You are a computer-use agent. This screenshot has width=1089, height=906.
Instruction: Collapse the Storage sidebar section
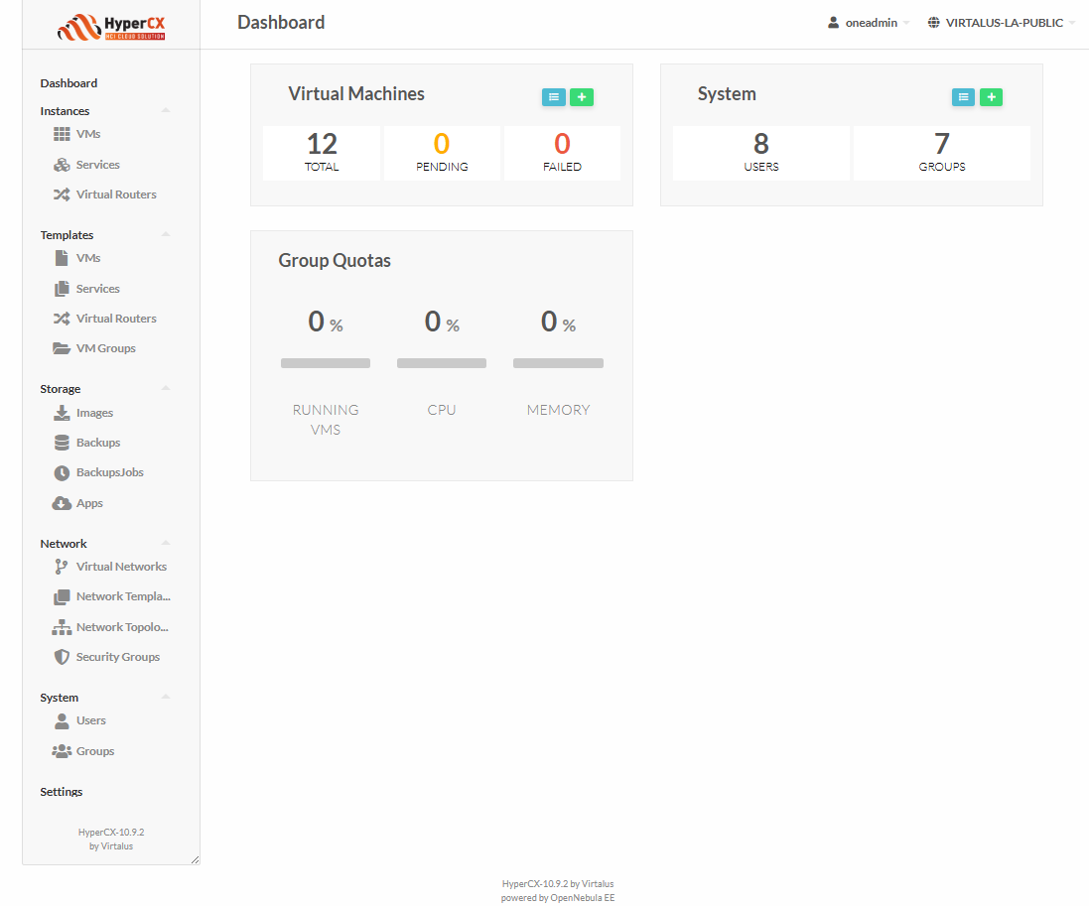point(166,388)
